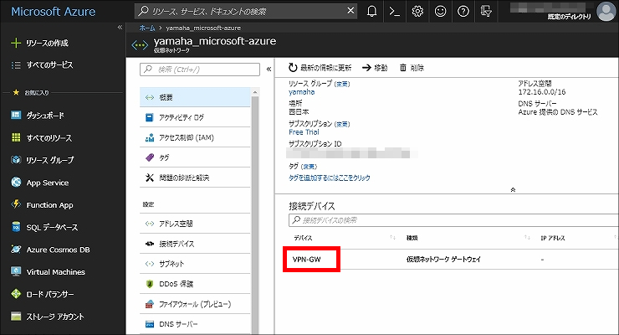Click address space value 172.16.0.0/16
The image size is (619, 335).
click(x=542, y=92)
